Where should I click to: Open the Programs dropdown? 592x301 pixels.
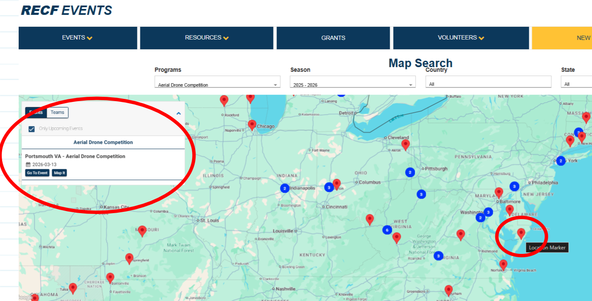point(217,82)
